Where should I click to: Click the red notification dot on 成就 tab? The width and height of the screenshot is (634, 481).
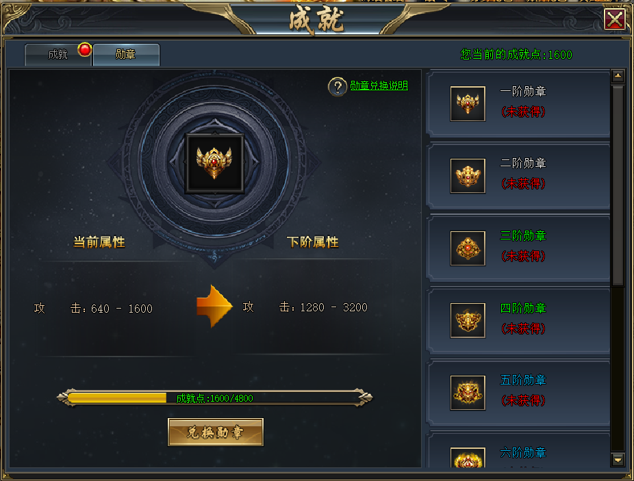click(85, 50)
